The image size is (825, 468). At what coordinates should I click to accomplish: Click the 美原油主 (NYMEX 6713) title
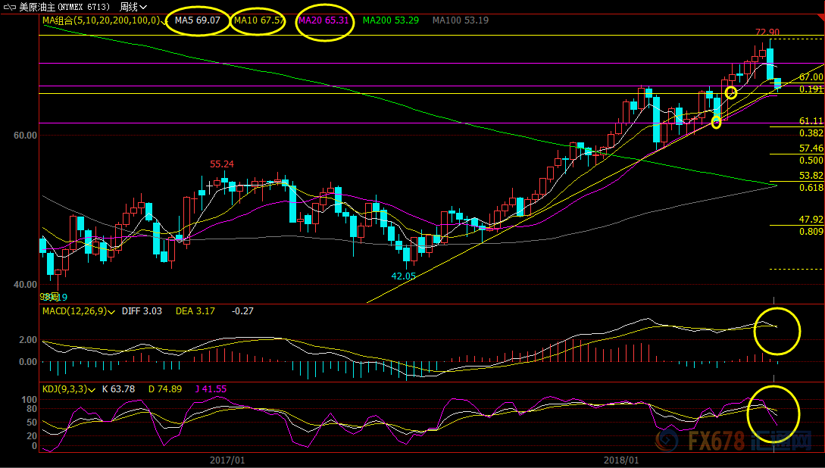[x=64, y=8]
